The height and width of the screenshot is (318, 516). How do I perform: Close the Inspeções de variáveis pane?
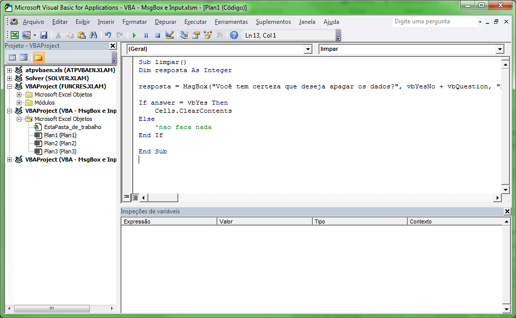tap(507, 211)
